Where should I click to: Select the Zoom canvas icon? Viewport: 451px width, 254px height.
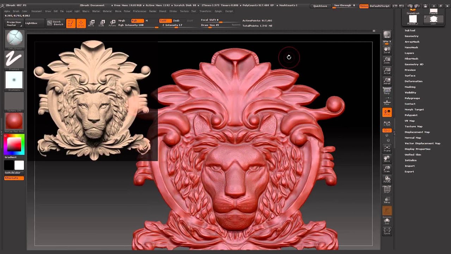pyautogui.click(x=387, y=60)
